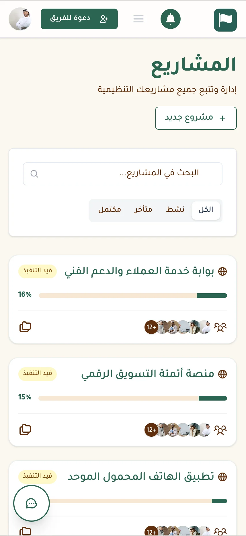This screenshot has width=246, height=536.
Task: Click the team members icon on the first card
Action: 220,327
